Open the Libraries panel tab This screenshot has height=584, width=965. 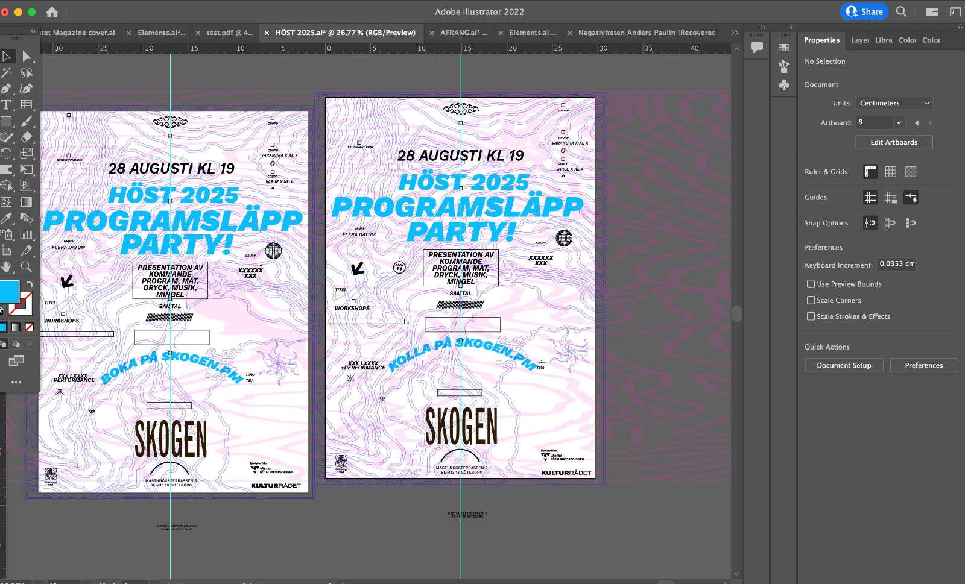pos(884,40)
